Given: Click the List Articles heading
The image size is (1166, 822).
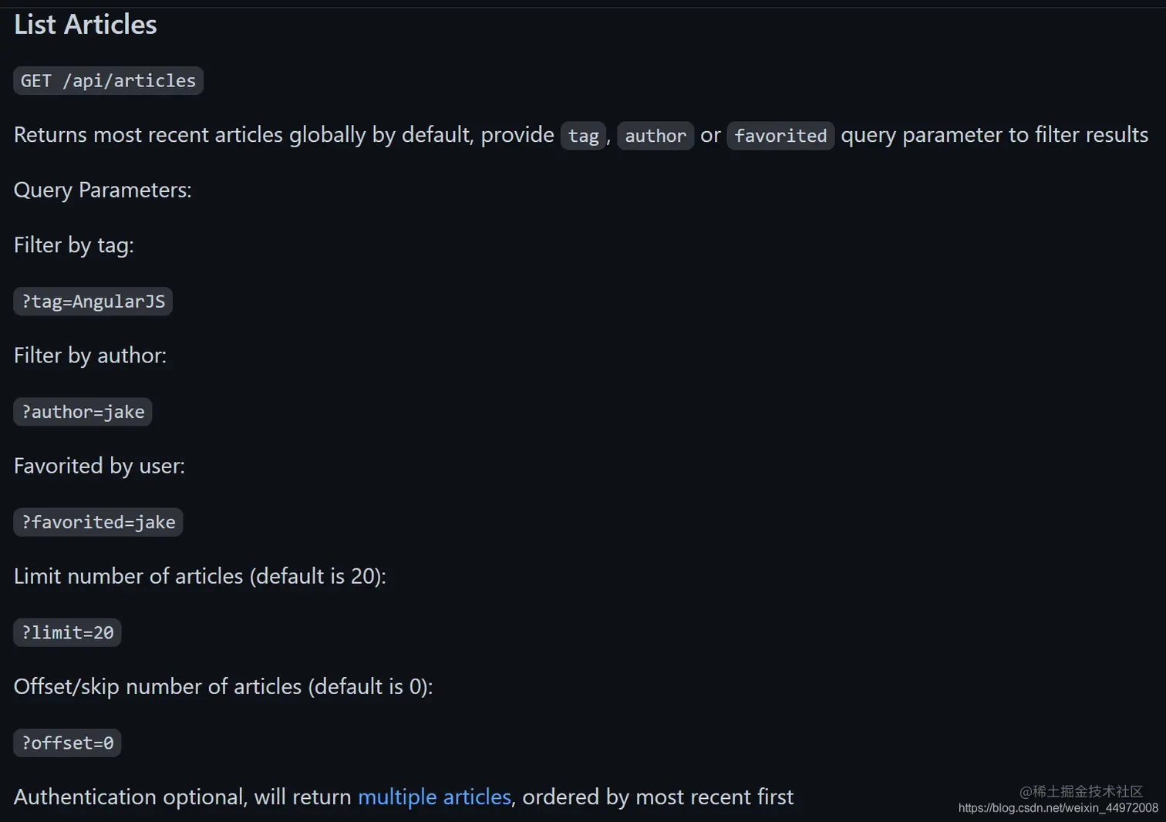Looking at the screenshot, I should tap(86, 25).
